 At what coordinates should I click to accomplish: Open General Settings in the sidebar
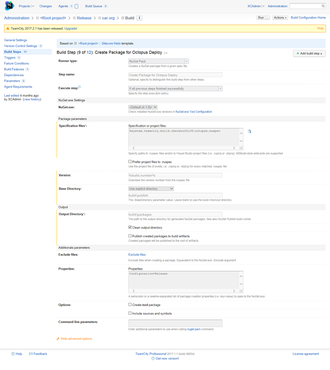pyautogui.click(x=15, y=40)
